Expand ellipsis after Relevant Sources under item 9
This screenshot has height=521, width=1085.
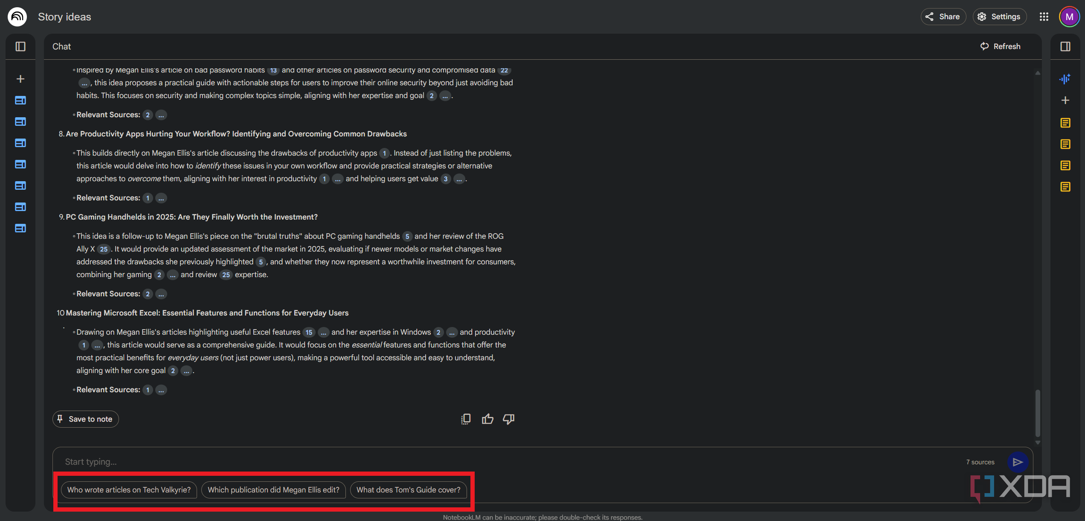click(x=161, y=294)
